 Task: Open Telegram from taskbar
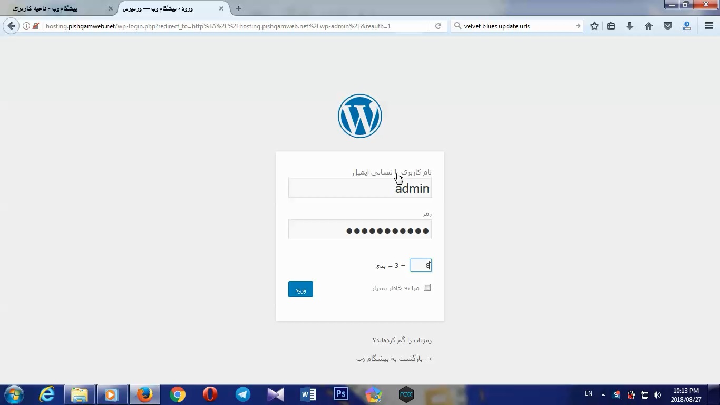pos(243,394)
